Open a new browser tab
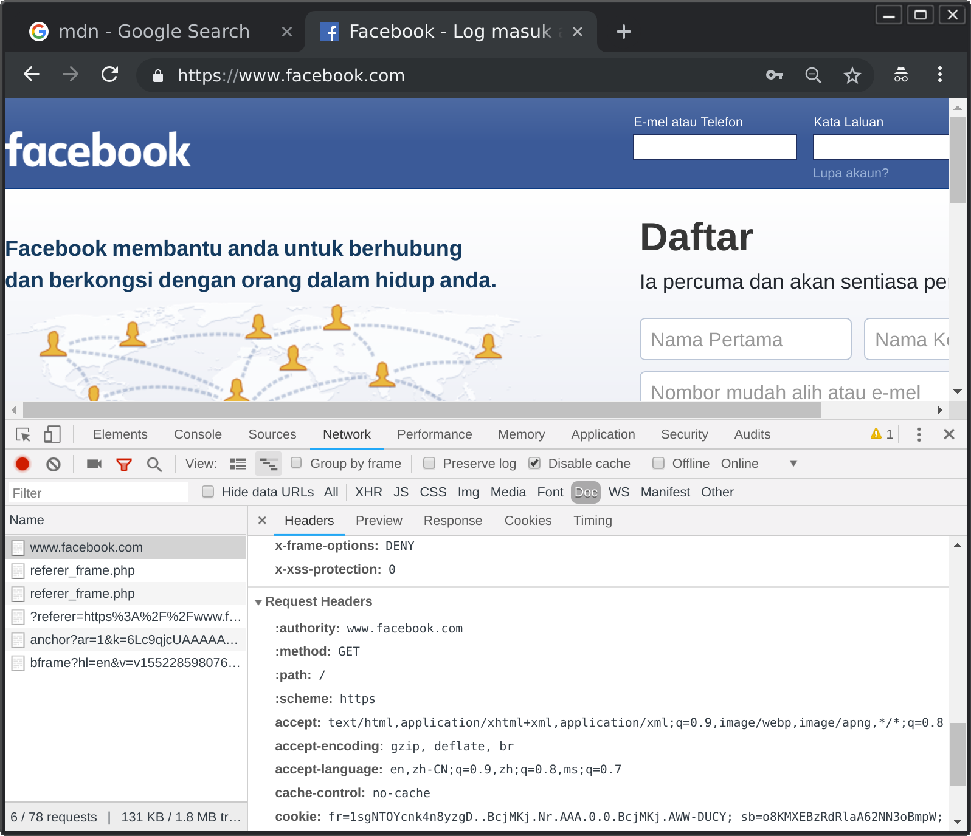Screen dimensions: 971x836 pos(624,32)
